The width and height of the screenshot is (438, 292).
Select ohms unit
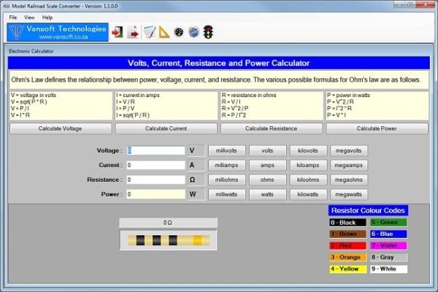(267, 180)
